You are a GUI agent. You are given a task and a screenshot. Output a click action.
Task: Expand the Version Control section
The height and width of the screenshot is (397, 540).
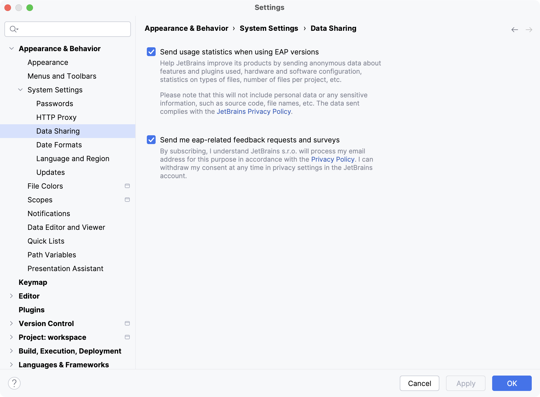11,323
